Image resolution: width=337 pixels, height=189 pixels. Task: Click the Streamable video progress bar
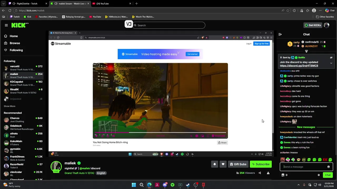coord(160,132)
